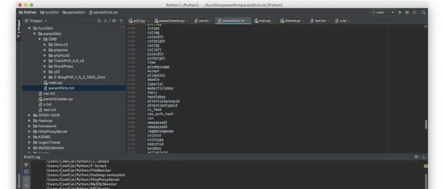Toggle the Structure tool window button
Screen dimensions: 444x189
(19, 181)
